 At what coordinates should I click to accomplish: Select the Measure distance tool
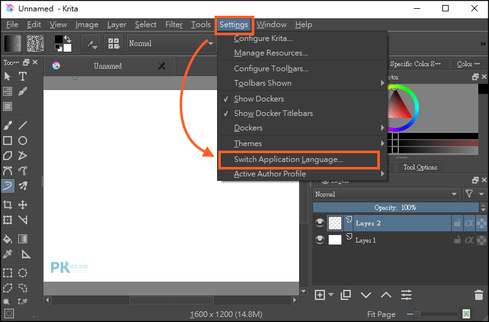point(26,254)
